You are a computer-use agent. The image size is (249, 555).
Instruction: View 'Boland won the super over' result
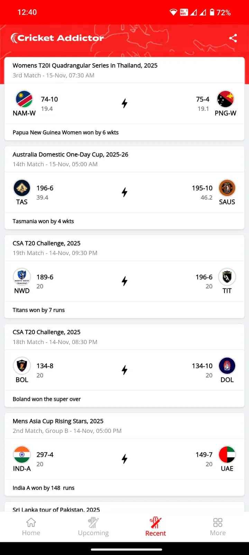click(47, 399)
